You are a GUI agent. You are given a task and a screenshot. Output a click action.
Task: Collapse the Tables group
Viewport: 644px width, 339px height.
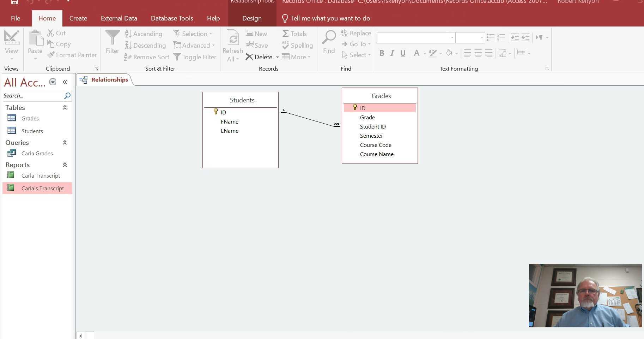[x=65, y=108]
